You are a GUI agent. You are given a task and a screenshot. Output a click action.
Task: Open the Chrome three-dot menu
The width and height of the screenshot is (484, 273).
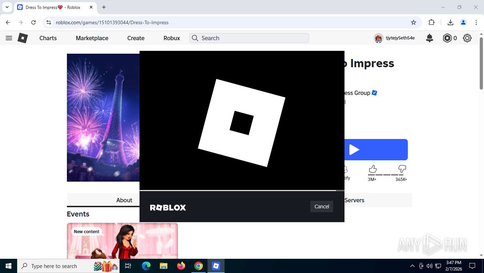[476, 22]
